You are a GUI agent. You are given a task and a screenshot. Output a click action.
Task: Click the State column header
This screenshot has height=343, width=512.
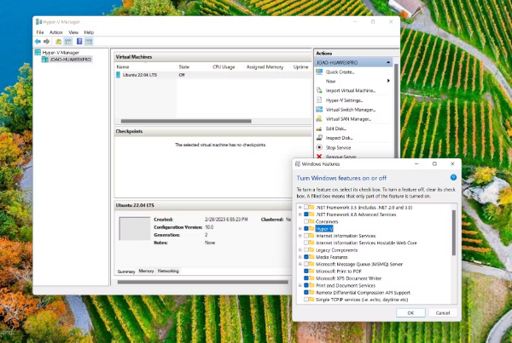click(x=184, y=66)
